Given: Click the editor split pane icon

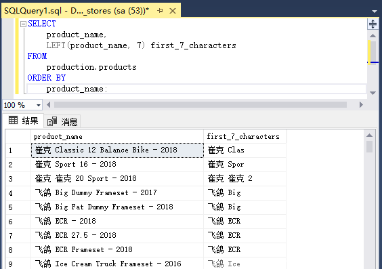Looking at the screenshot, I should pyautogui.click(x=373, y=24).
